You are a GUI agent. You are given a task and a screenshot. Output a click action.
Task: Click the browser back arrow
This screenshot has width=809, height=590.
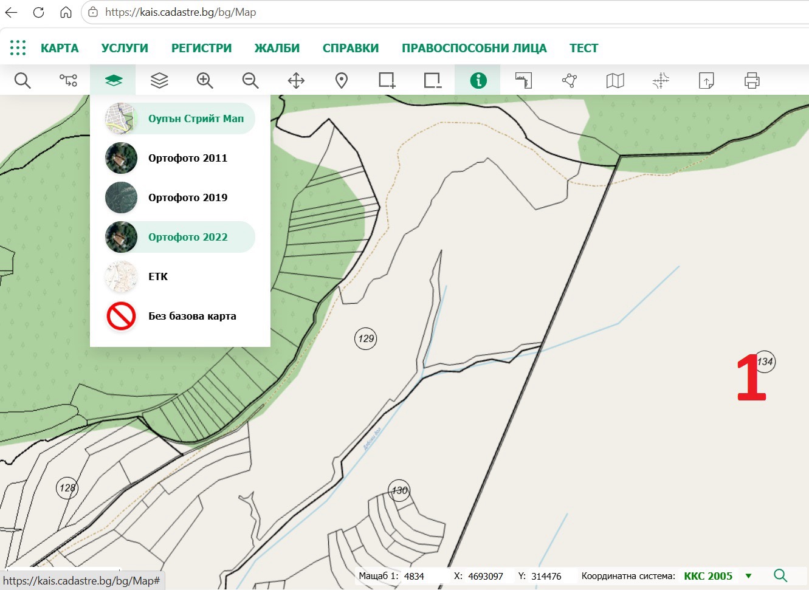pyautogui.click(x=12, y=12)
